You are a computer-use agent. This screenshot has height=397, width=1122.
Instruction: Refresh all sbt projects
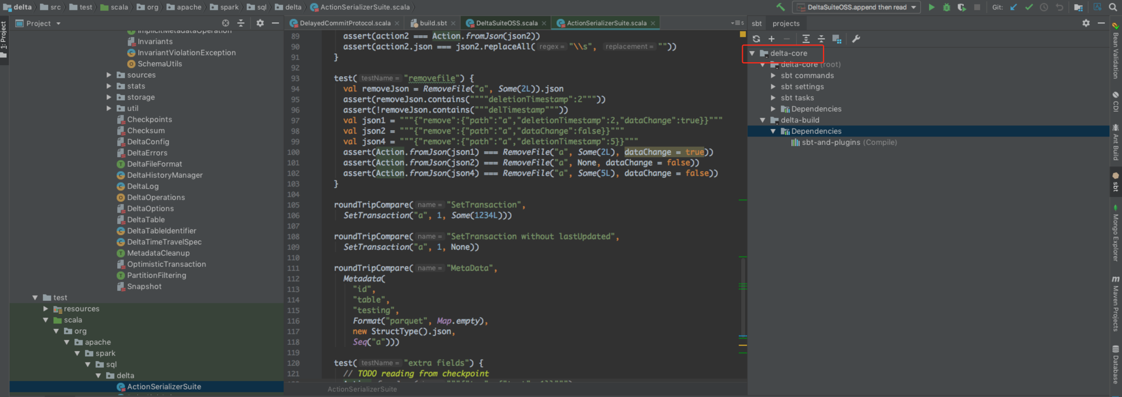pyautogui.click(x=756, y=39)
